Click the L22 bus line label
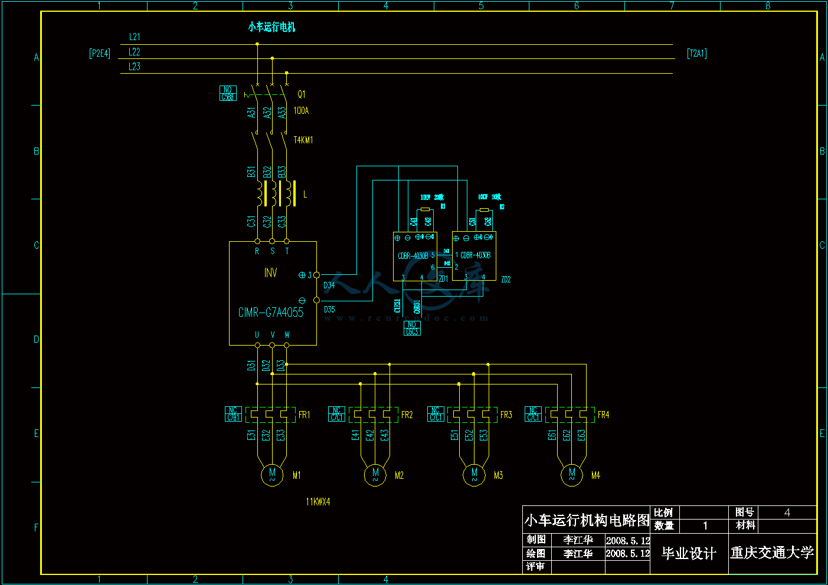The width and height of the screenshot is (828, 585). tap(135, 52)
